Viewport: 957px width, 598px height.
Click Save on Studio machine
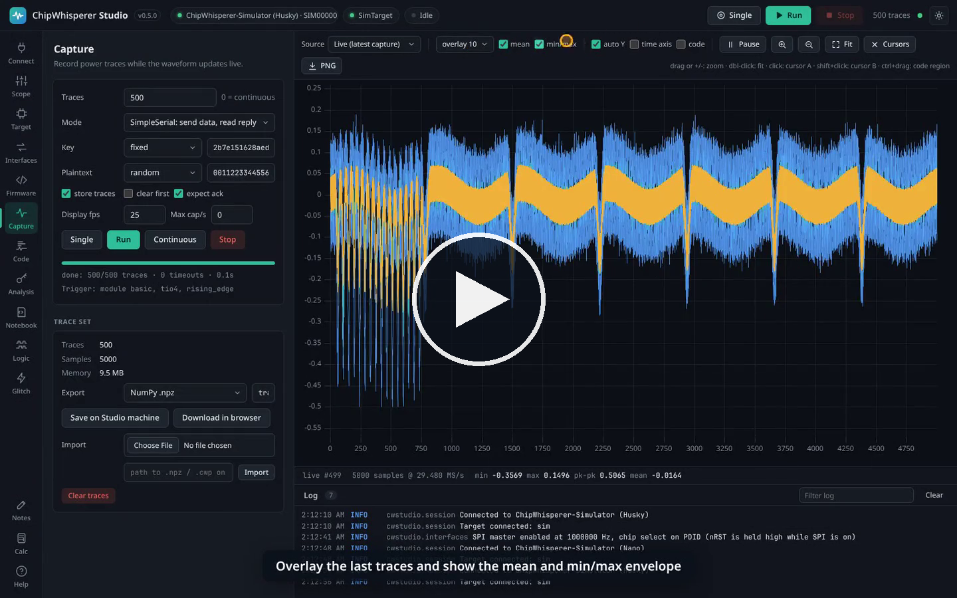(115, 418)
